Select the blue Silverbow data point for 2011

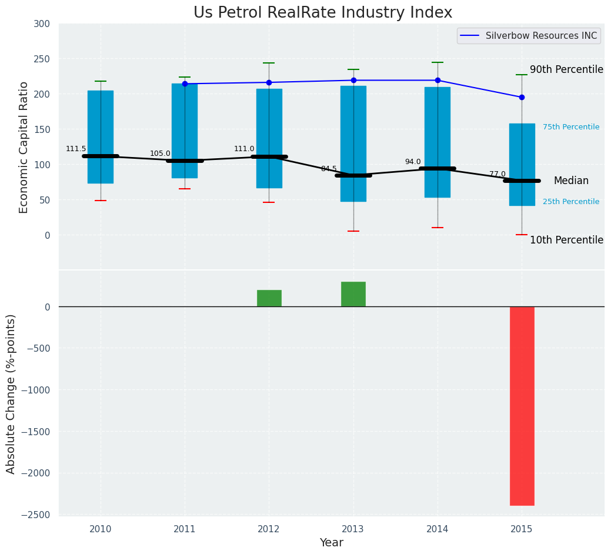[185, 84]
